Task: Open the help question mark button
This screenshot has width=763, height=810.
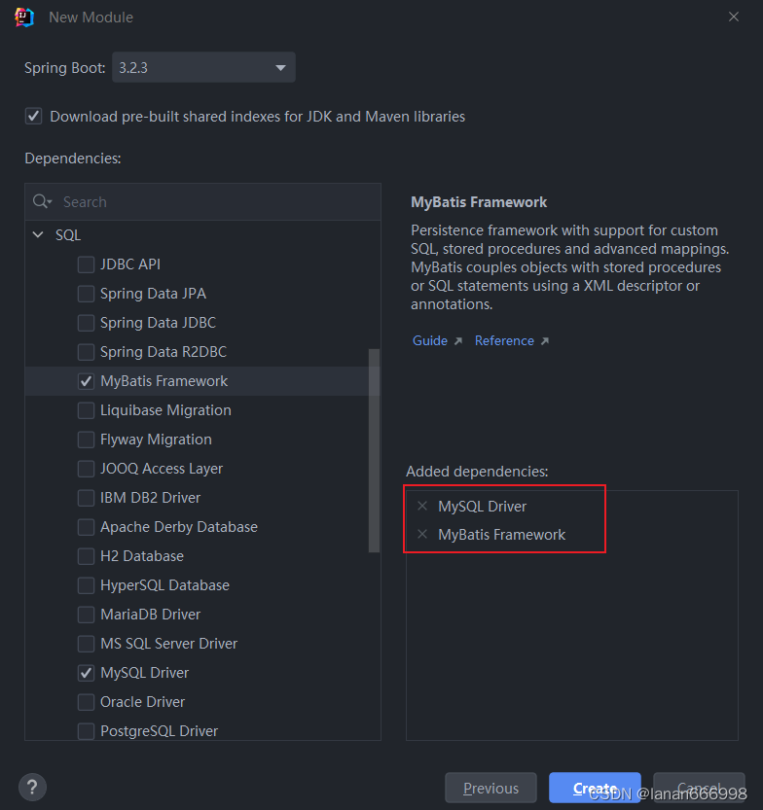Action: 32,787
